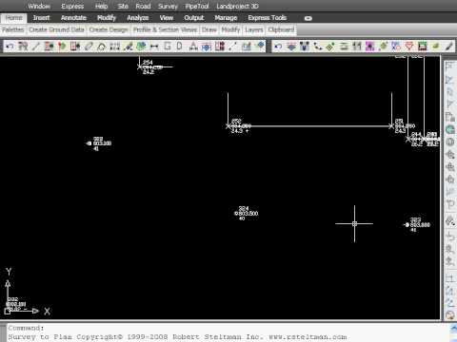Image resolution: width=457 pixels, height=342 pixels.
Task: Expand the Palettes panel
Action: click(13, 29)
